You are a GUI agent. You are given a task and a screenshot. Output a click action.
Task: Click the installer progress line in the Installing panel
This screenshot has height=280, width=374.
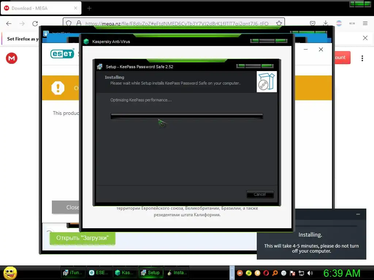tap(326, 226)
